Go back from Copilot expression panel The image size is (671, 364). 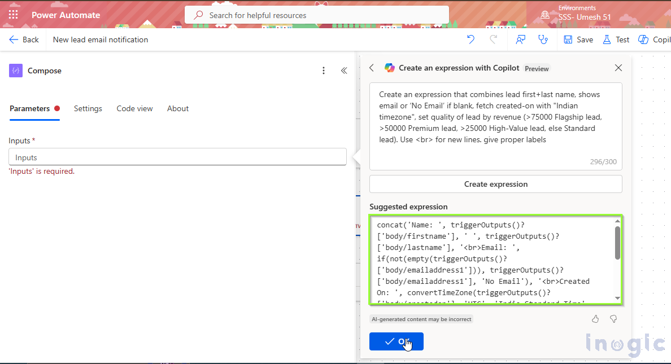point(372,68)
